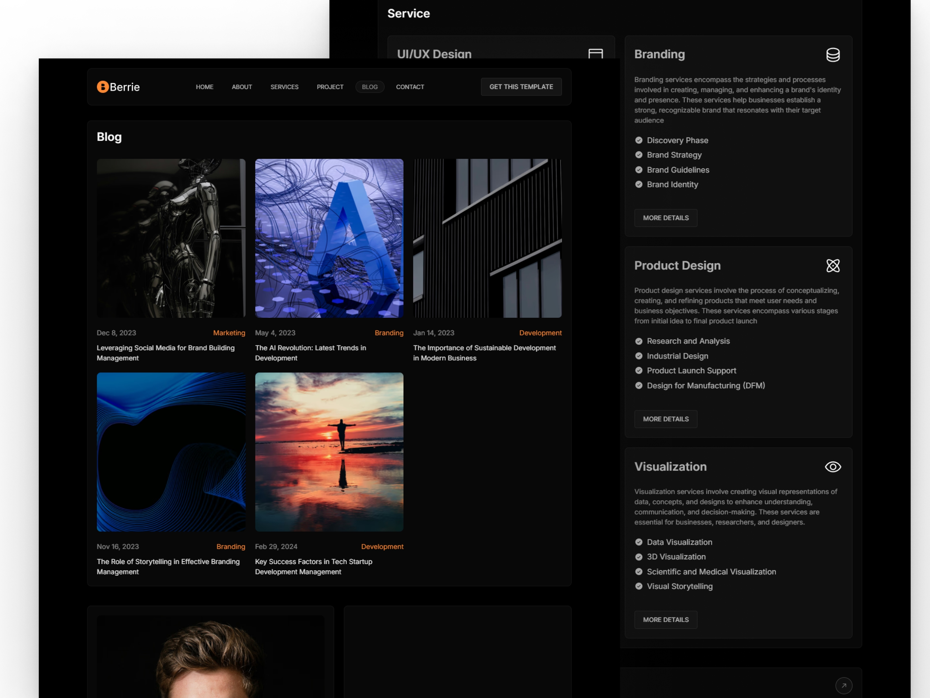Open the AI Revolution blog post link

point(310,353)
